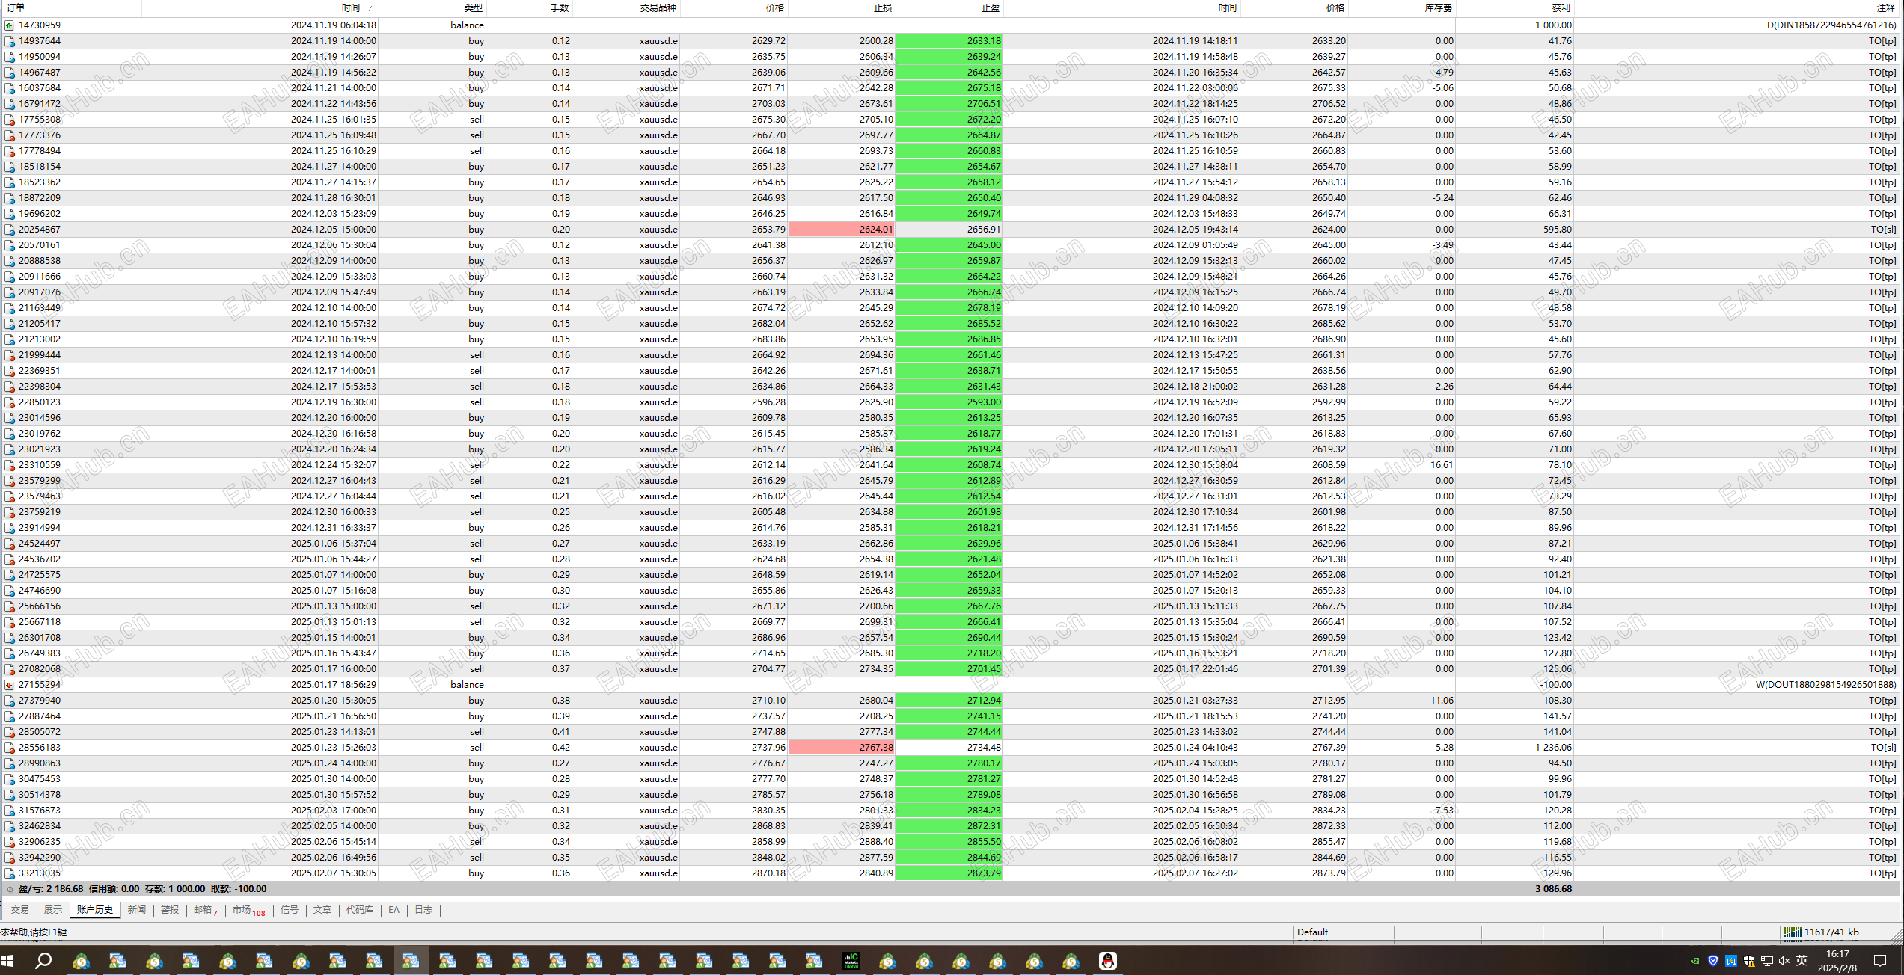The image size is (1904, 975).
Task: Click the 获利 column header
Action: [x=1561, y=7]
